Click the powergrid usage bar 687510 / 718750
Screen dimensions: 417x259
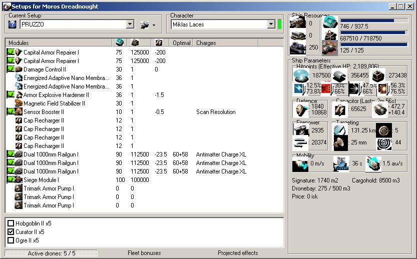click(374, 32)
